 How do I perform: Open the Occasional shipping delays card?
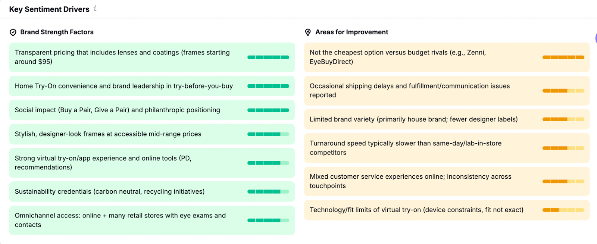[x=410, y=91]
